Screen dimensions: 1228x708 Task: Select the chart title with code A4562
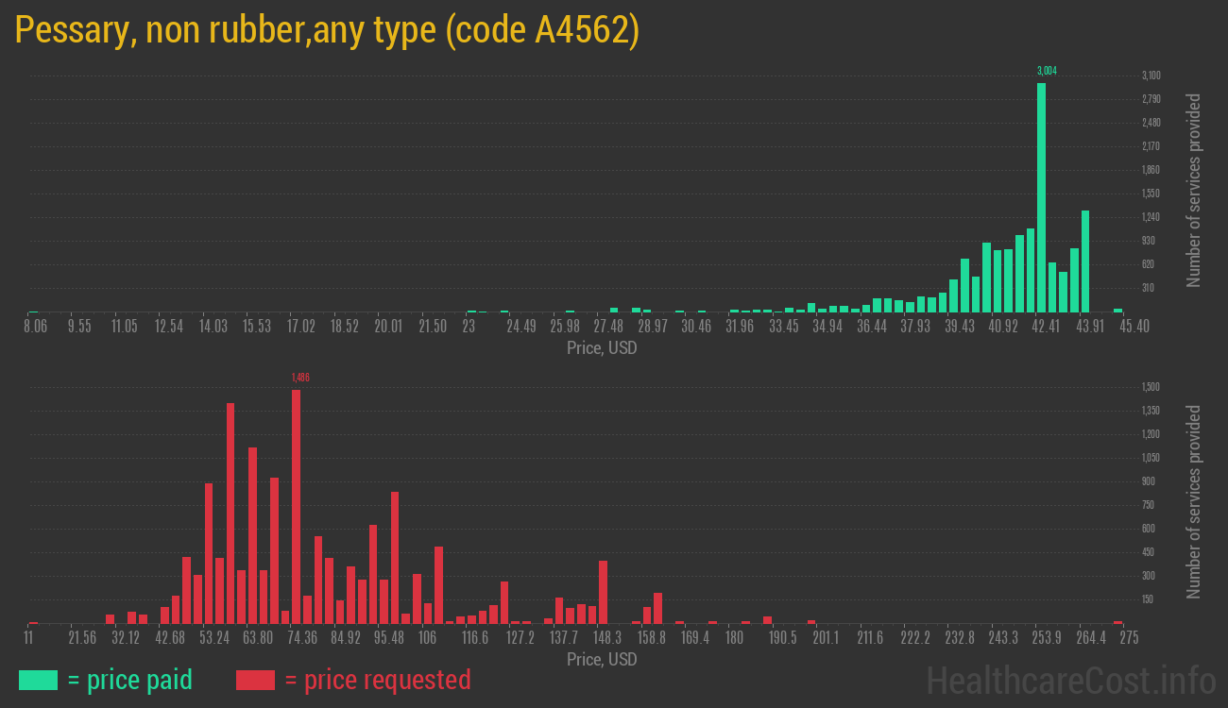click(x=327, y=31)
